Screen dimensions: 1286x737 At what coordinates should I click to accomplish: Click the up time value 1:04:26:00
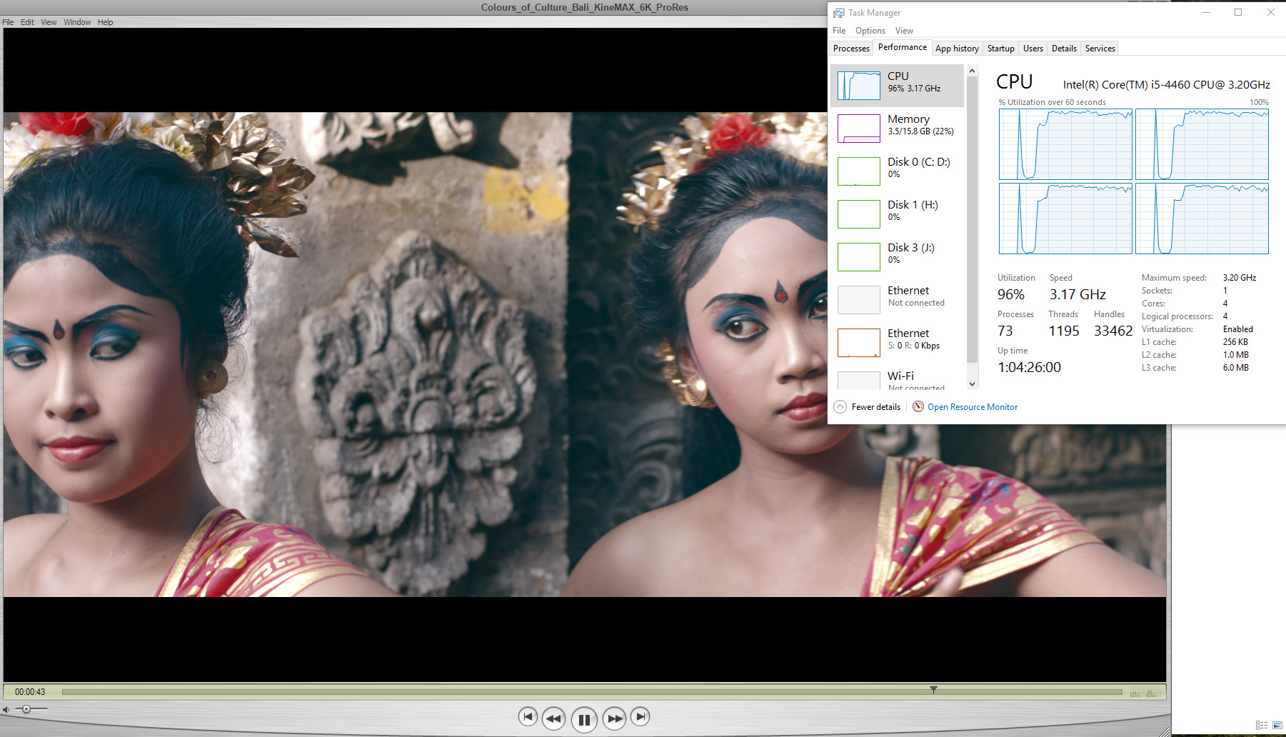click(x=1029, y=367)
